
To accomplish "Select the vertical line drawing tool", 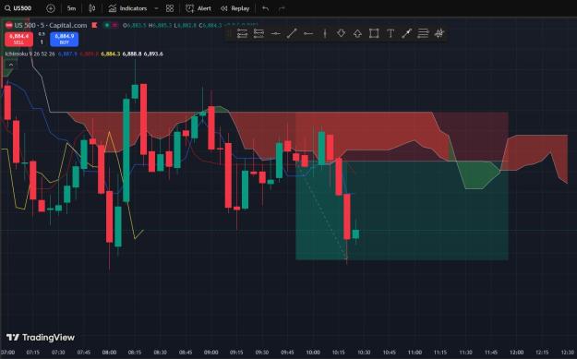I will point(325,33).
